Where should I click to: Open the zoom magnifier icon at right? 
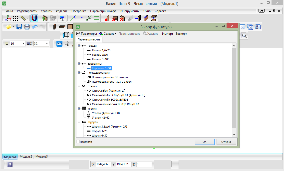pos(244,35)
